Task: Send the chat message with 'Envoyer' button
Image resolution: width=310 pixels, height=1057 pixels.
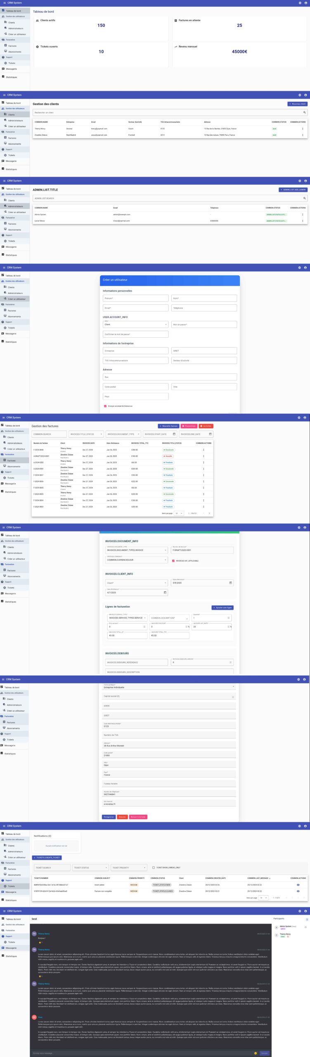Action: 265,1053
